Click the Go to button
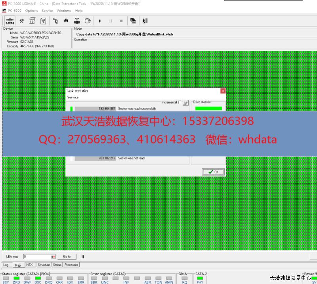The height and width of the screenshot is (284, 317). point(67,257)
